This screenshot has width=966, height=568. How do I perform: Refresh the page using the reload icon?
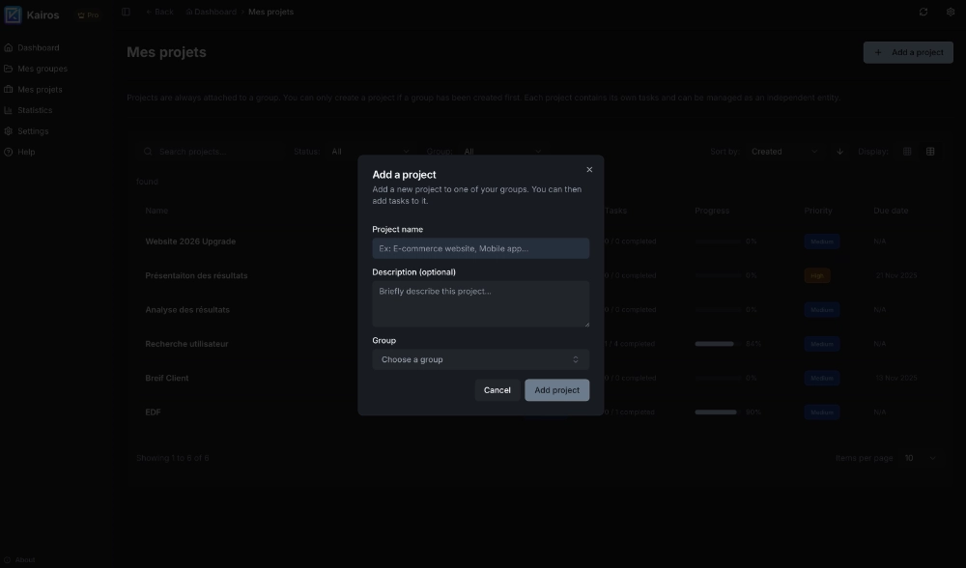tap(923, 12)
